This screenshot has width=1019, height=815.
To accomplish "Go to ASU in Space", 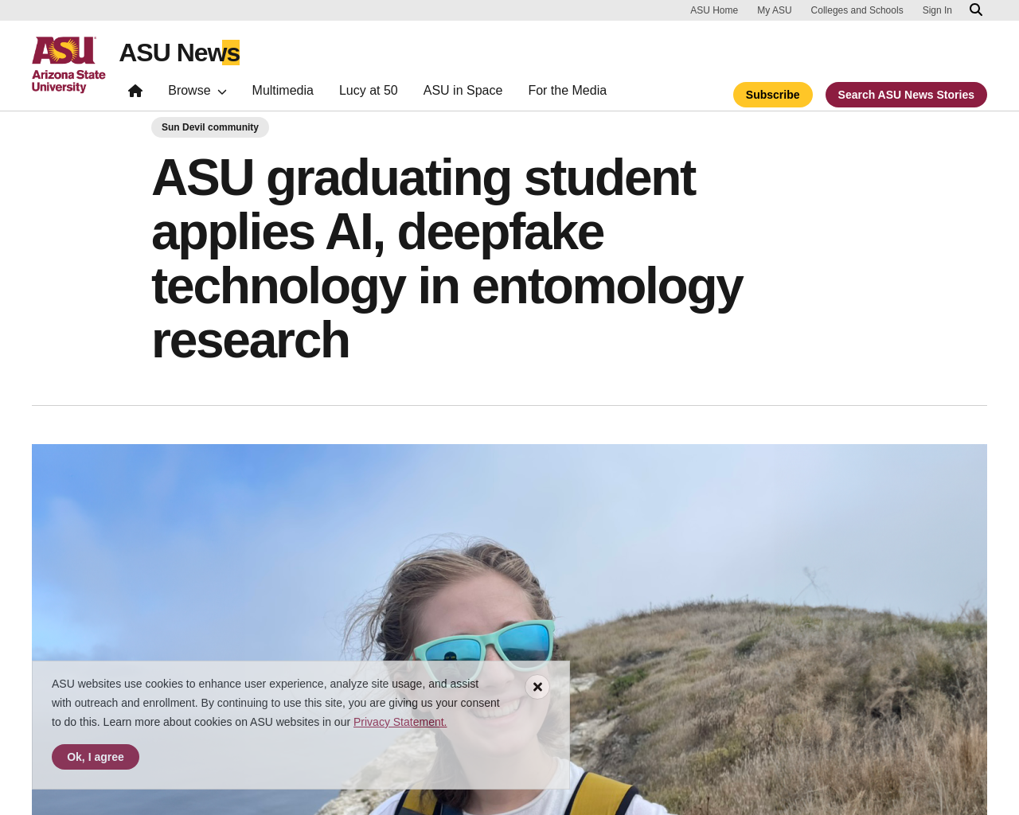I will pos(463,91).
